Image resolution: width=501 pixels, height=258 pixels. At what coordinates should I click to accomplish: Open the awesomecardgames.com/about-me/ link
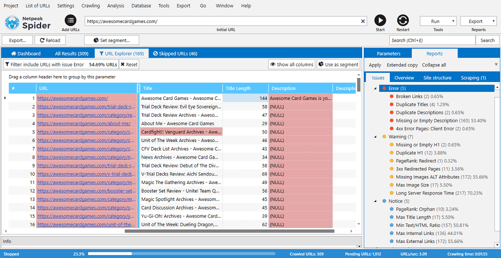point(84,123)
